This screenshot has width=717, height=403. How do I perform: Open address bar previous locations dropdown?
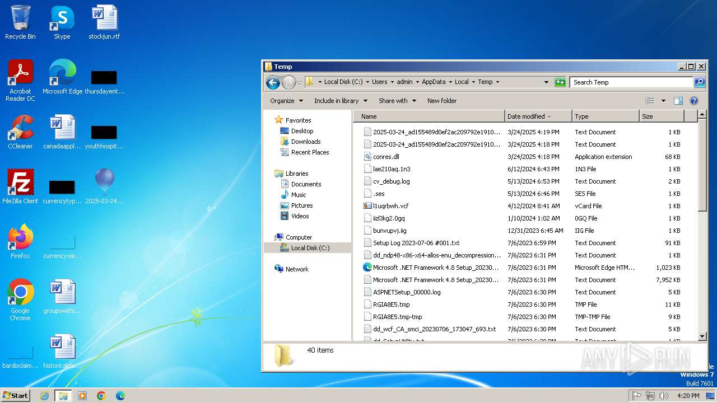546,82
